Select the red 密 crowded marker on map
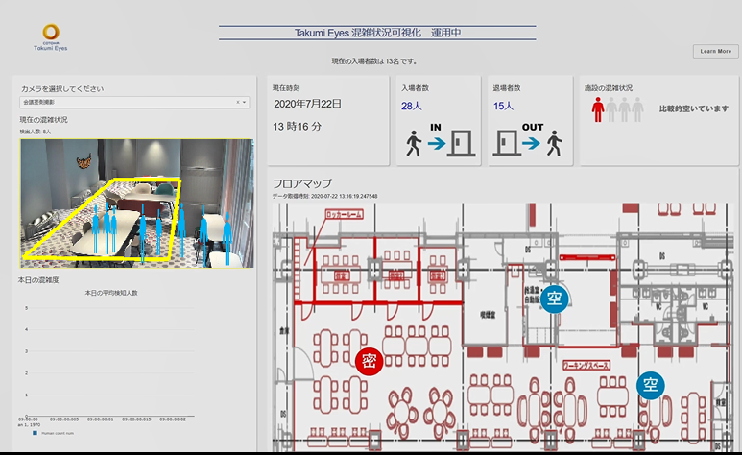 point(369,362)
